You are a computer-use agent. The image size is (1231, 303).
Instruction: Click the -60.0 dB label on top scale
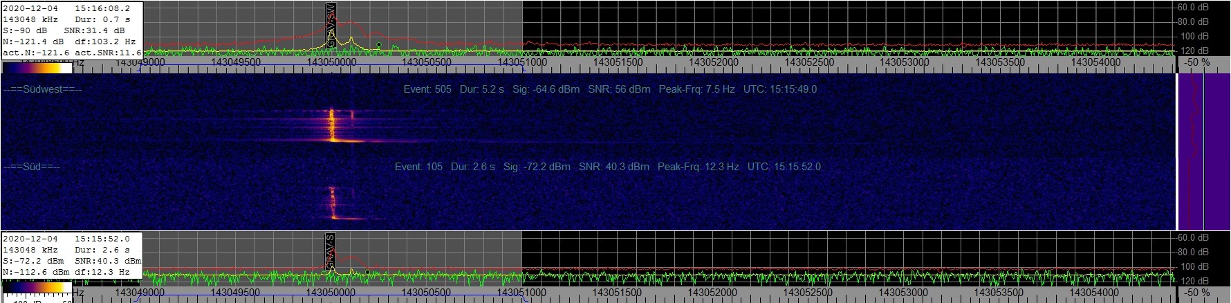tap(1194, 8)
